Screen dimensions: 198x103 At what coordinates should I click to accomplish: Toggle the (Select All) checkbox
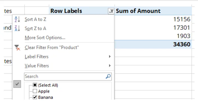pyautogui.click(x=35, y=85)
